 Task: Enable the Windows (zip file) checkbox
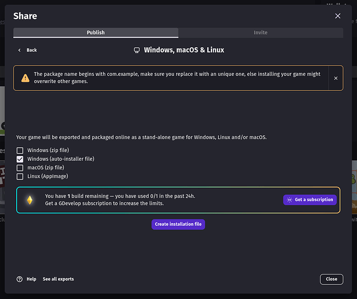point(20,150)
